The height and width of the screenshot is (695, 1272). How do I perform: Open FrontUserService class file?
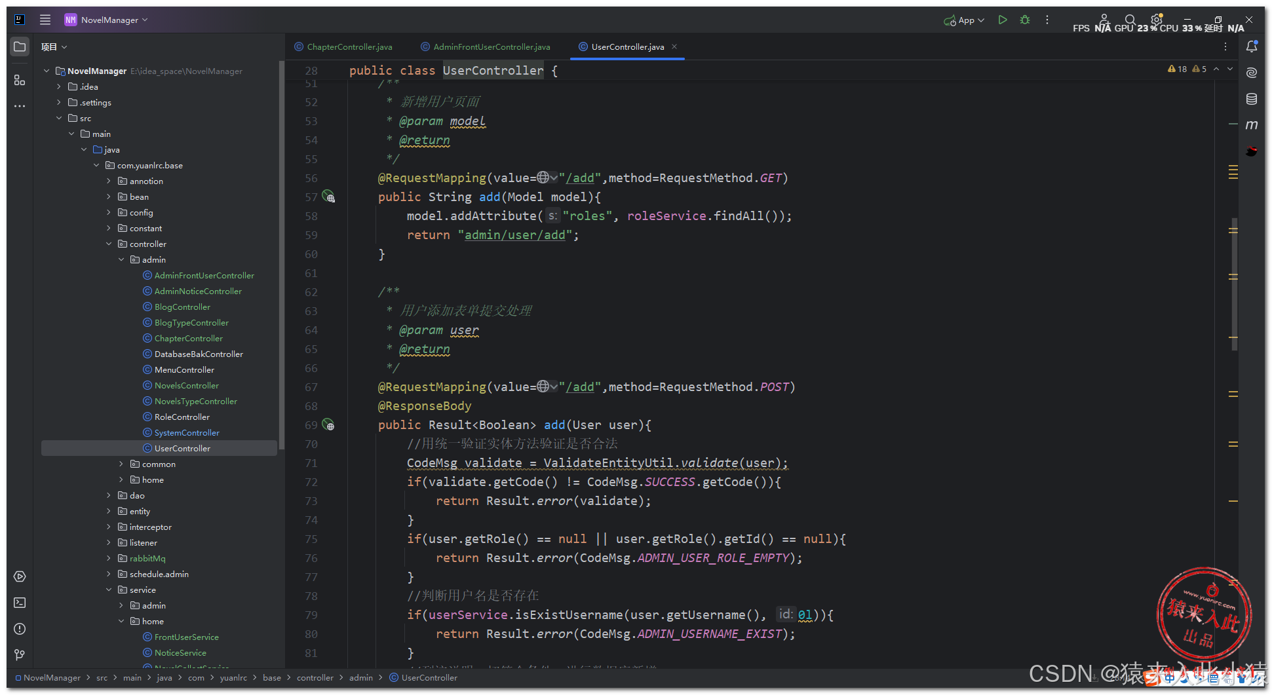[186, 637]
